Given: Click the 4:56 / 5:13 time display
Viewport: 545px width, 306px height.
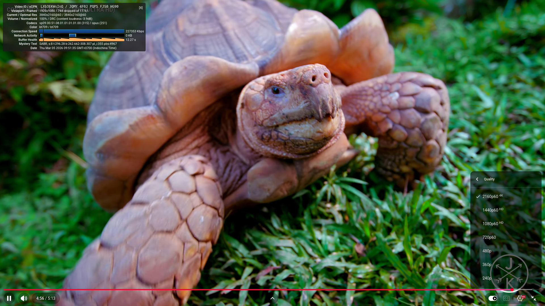Looking at the screenshot, I should pyautogui.click(x=46, y=298).
